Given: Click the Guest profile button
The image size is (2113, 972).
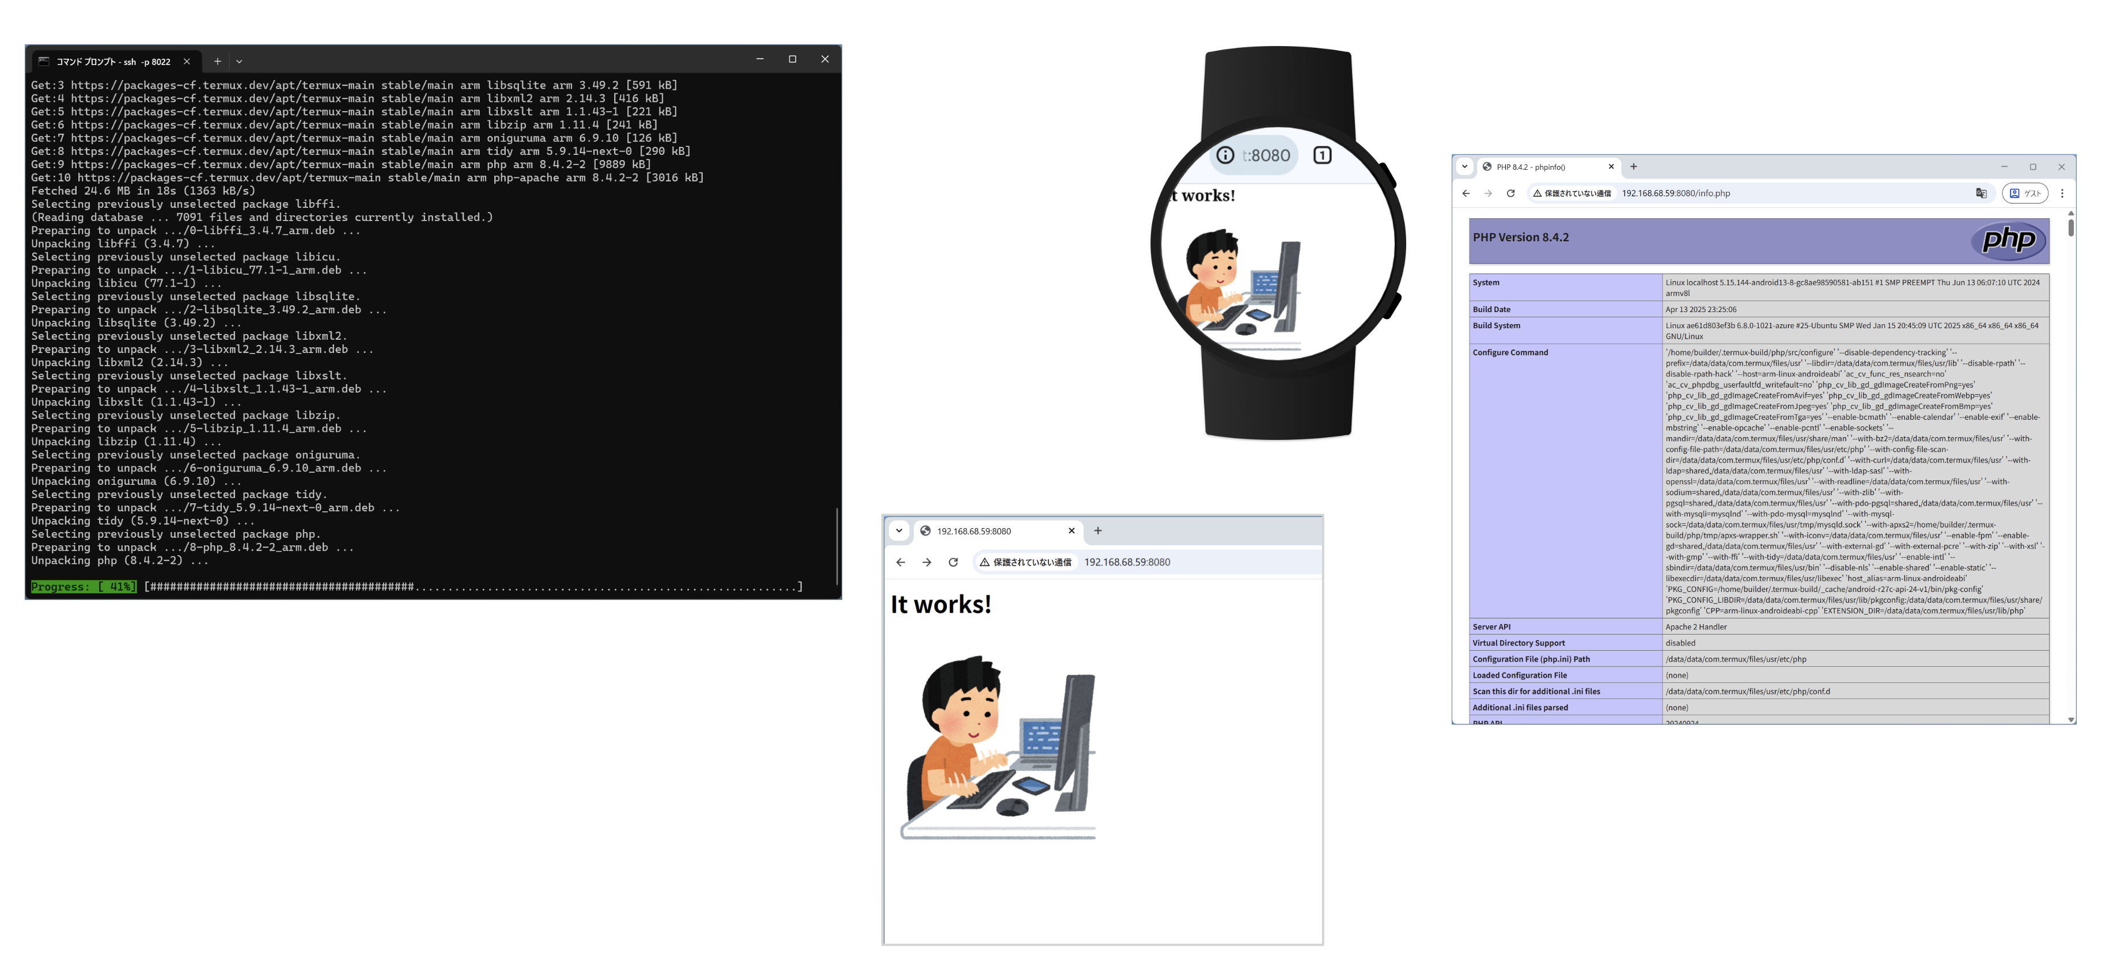Looking at the screenshot, I should [2024, 193].
